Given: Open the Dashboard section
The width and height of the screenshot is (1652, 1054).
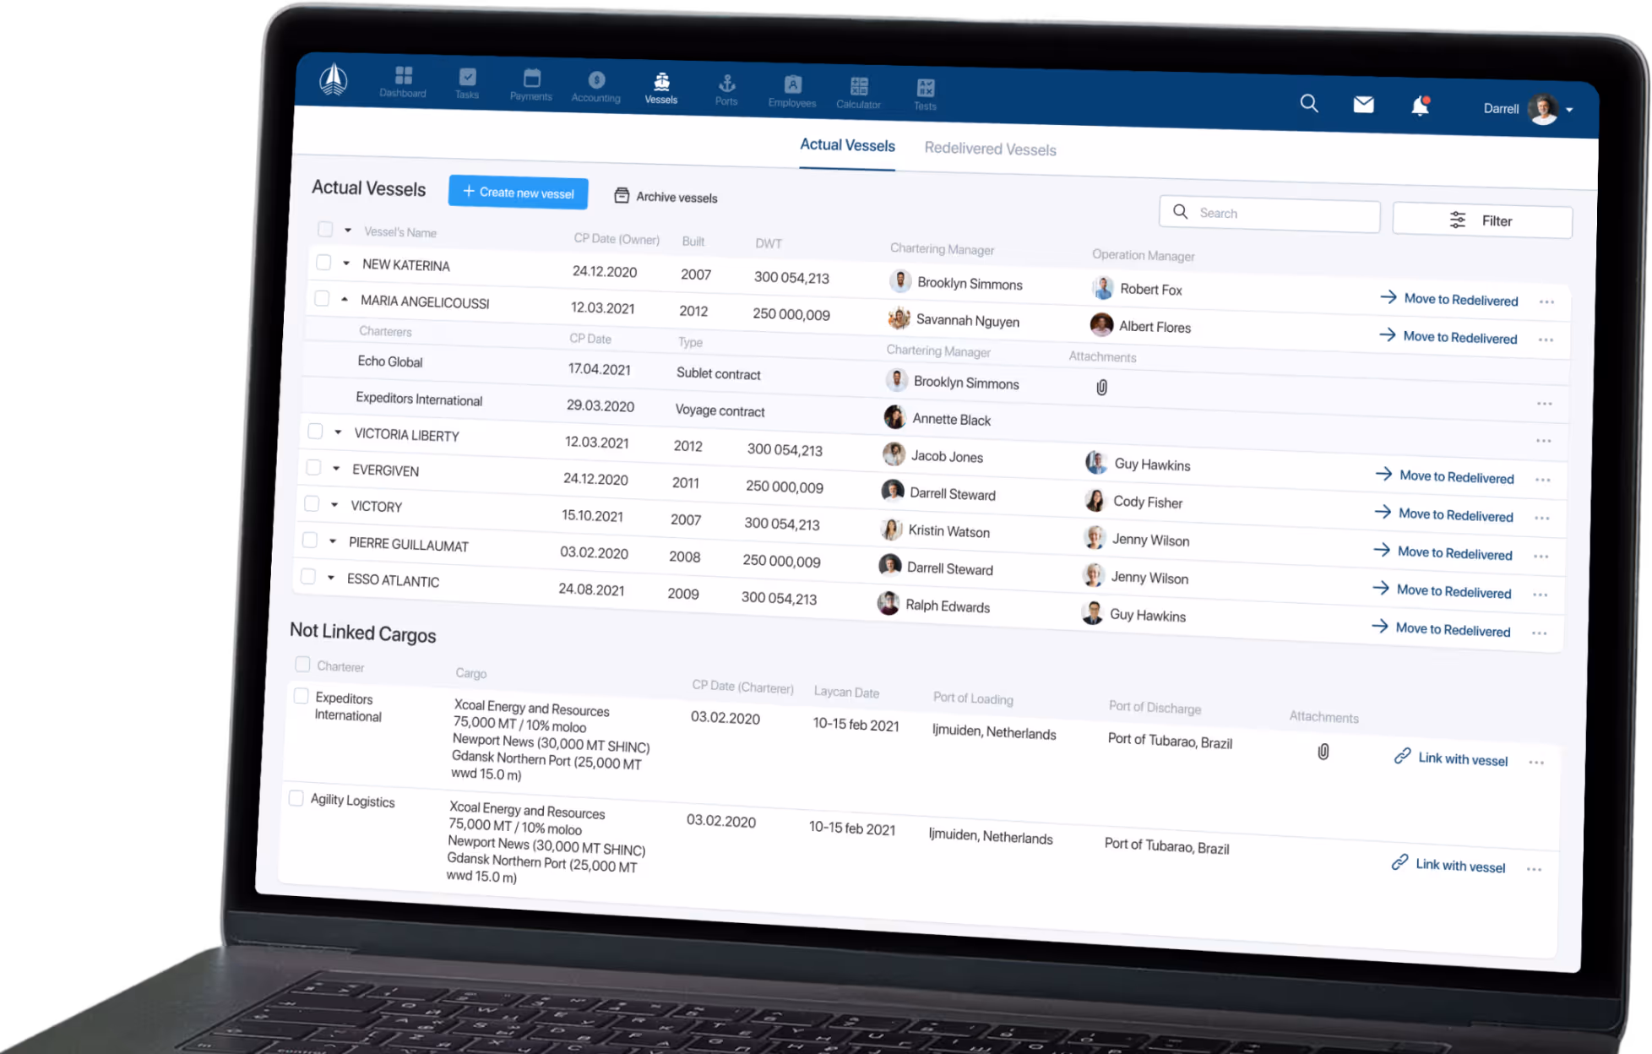Looking at the screenshot, I should click(403, 82).
